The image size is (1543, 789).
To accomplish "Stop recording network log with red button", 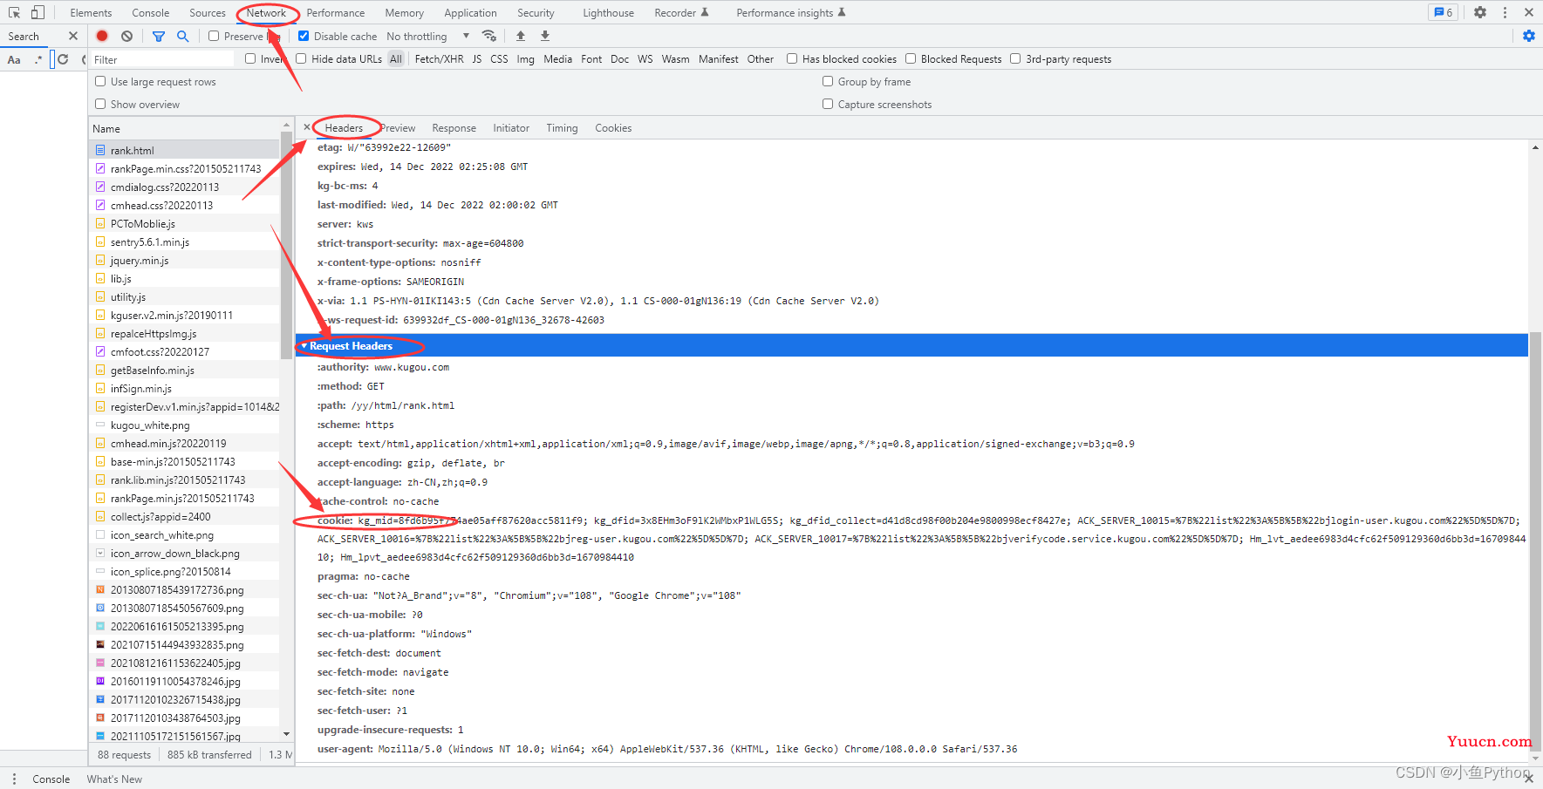I will coord(102,36).
